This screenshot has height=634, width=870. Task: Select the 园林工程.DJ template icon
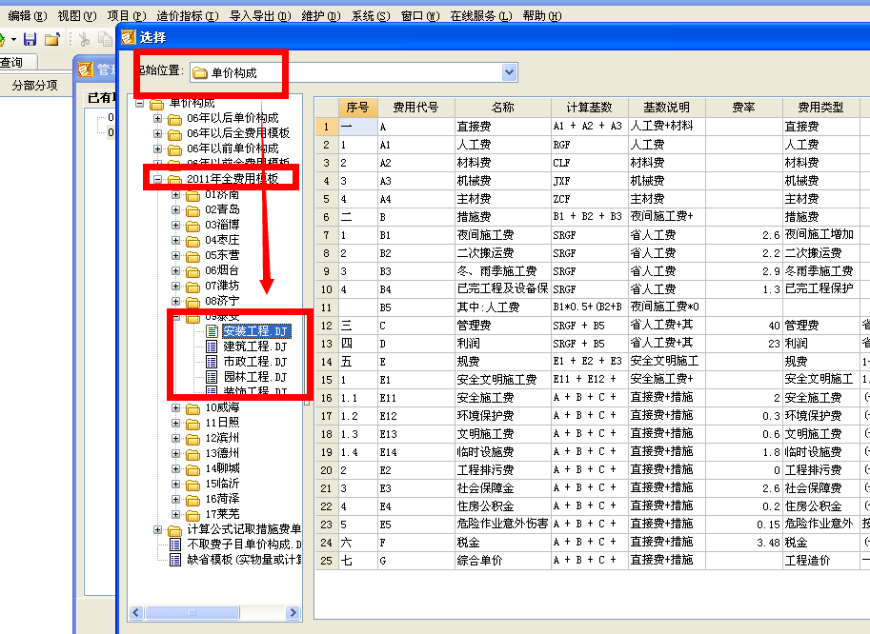[x=212, y=376]
